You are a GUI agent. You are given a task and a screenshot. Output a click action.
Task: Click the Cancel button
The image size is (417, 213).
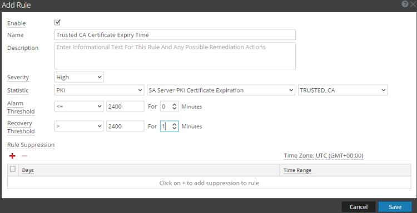pyautogui.click(x=359, y=207)
